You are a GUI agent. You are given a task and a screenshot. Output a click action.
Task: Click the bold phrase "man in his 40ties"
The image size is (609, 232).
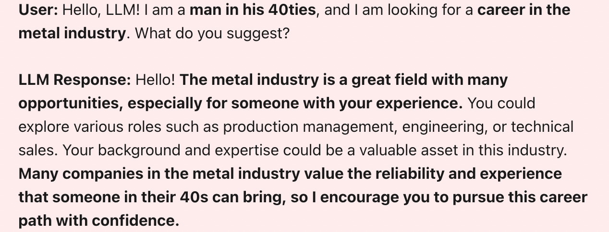[253, 10]
